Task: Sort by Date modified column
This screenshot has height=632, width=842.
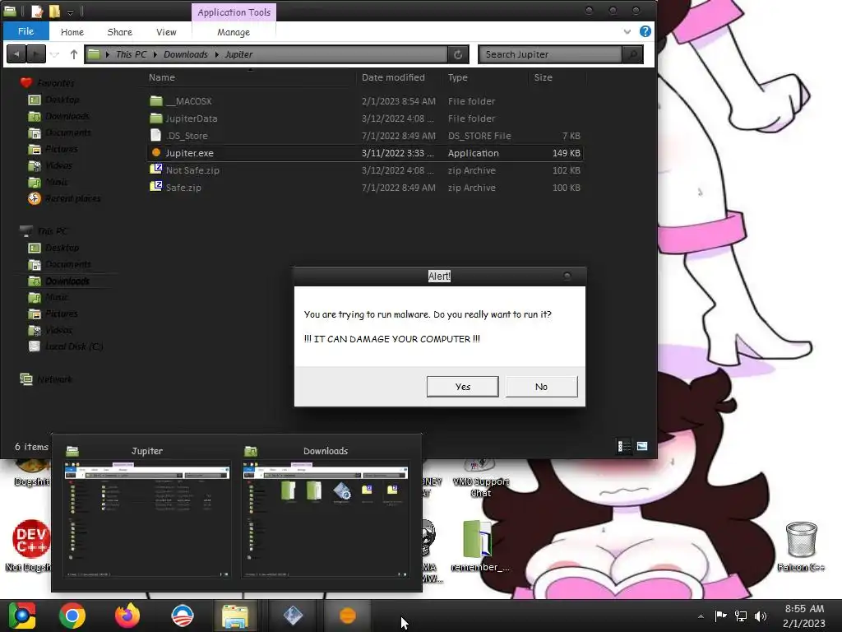Action: click(393, 77)
